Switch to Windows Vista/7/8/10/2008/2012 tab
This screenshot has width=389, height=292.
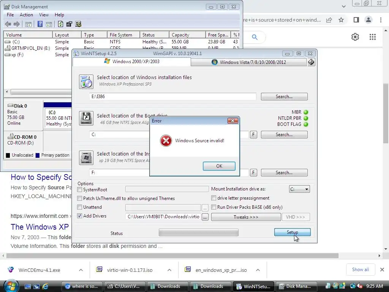(248, 62)
